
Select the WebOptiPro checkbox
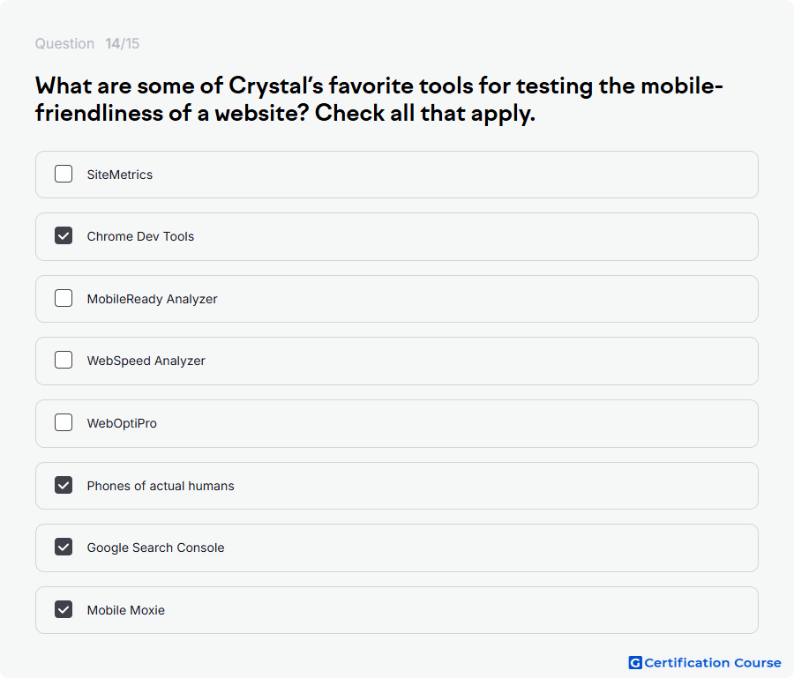[x=64, y=422]
